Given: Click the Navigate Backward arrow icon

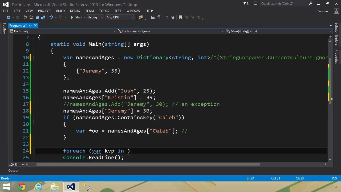Looking at the screenshot, I should (9, 17).
